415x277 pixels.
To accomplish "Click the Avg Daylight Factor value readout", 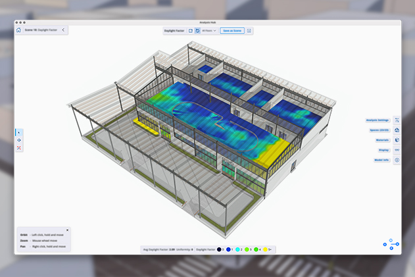I will [159, 249].
